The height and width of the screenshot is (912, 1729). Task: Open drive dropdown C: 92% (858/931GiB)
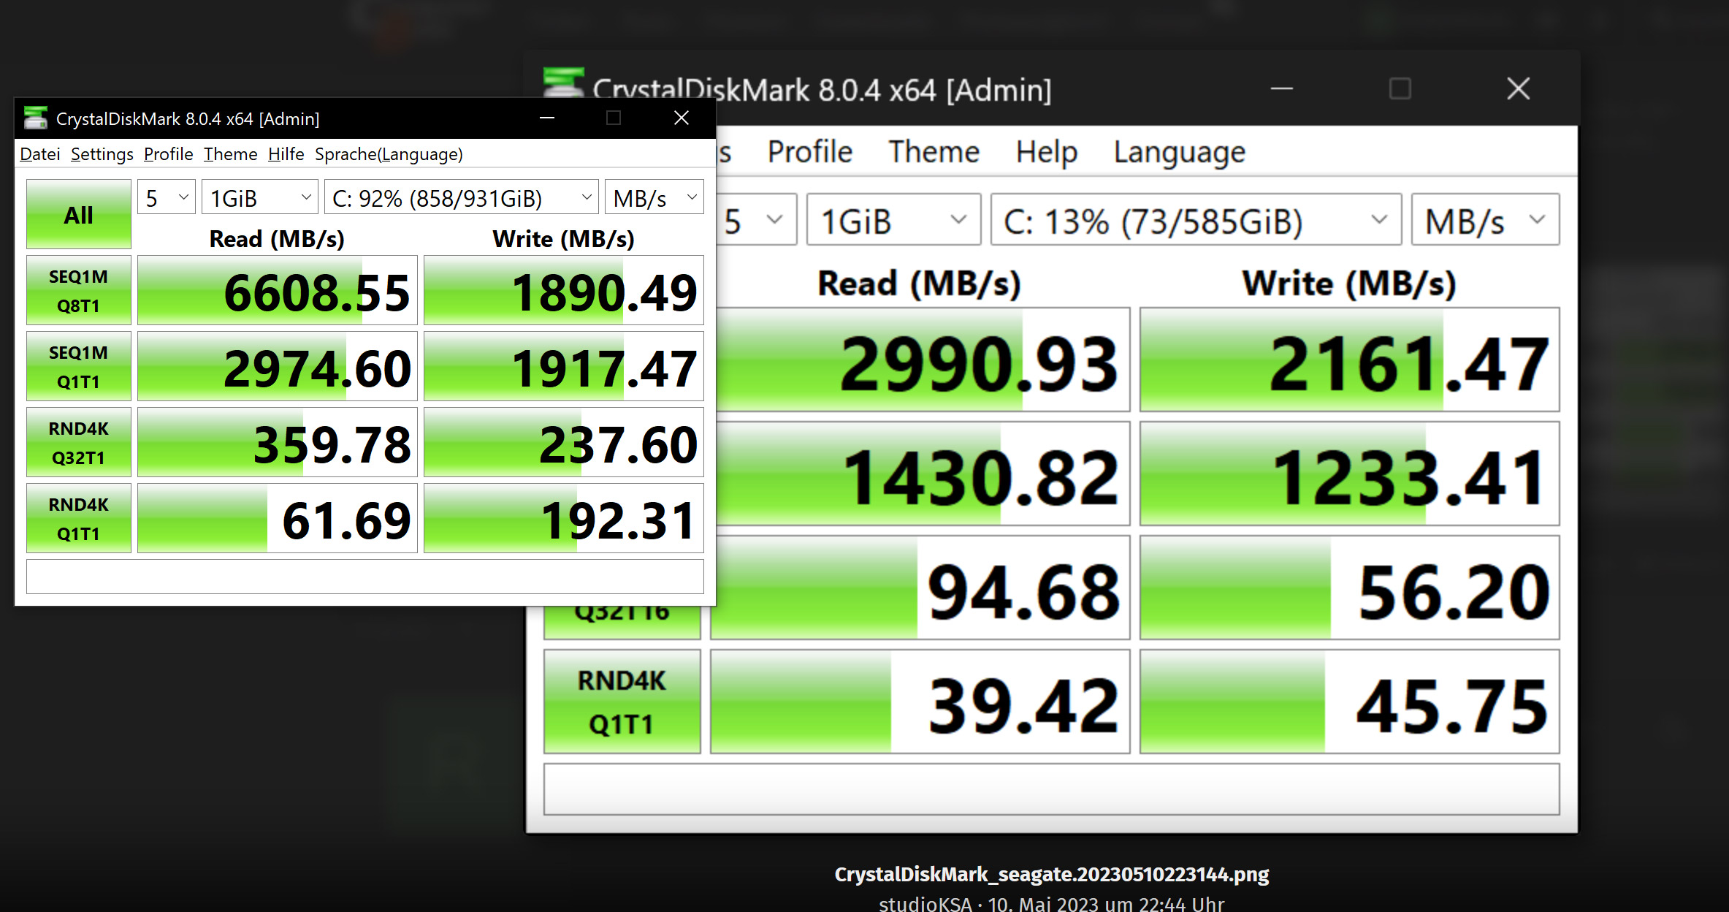461,197
